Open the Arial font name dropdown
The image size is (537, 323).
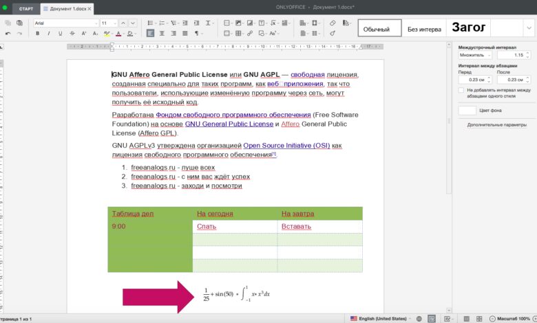[96, 23]
